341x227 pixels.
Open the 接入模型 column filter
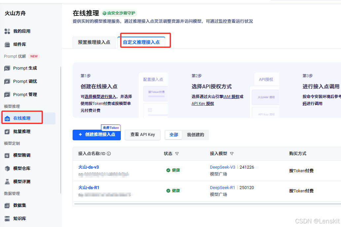click(232, 154)
